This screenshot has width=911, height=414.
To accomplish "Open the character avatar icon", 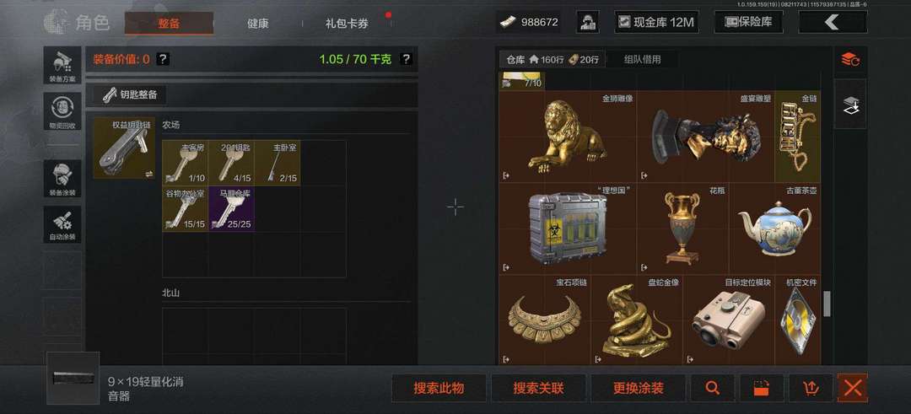I will pyautogui.click(x=587, y=22).
